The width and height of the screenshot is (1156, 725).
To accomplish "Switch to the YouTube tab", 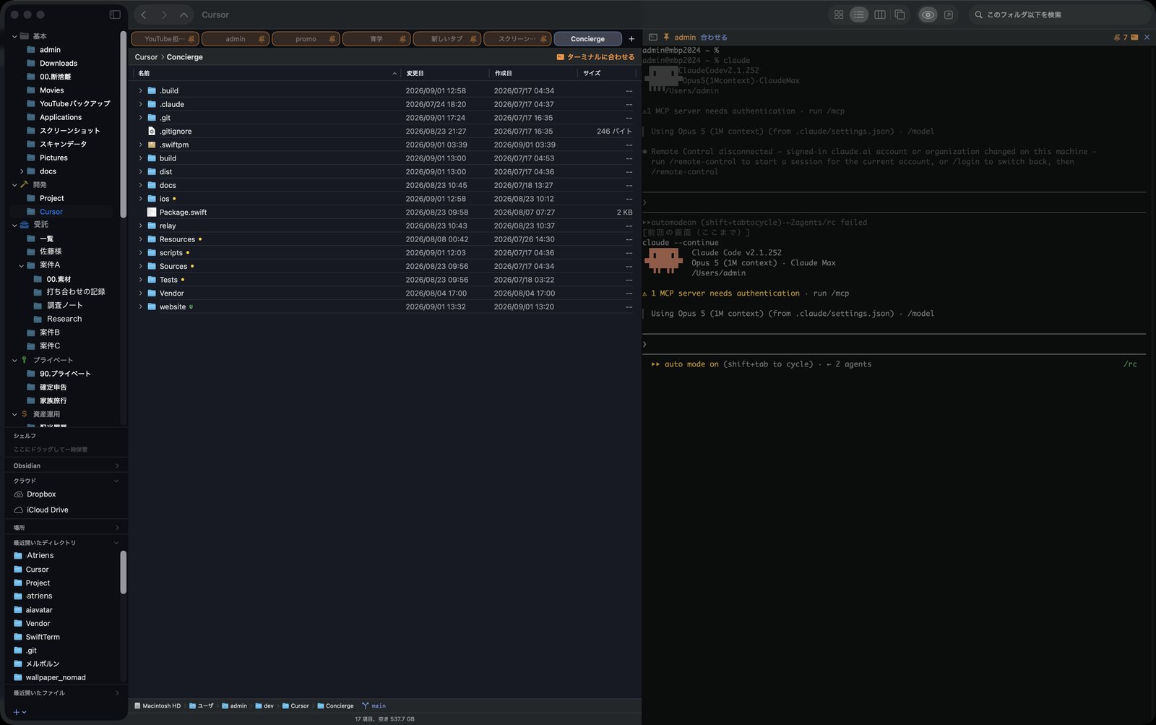I will tap(165, 39).
